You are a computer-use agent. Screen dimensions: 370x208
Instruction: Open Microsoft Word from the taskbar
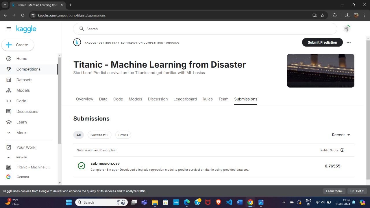click(x=240, y=202)
